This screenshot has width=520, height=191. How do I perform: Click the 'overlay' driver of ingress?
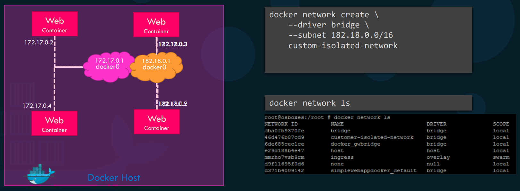pos(438,157)
